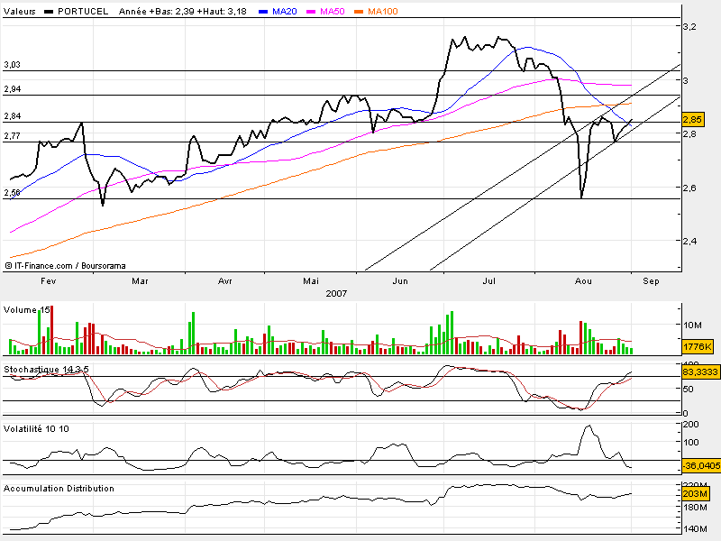Image resolution: width=721 pixels, height=541 pixels.
Task: Click the 'Mai' month label
Action: click(311, 280)
